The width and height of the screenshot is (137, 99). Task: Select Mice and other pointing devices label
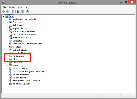(x=27, y=44)
